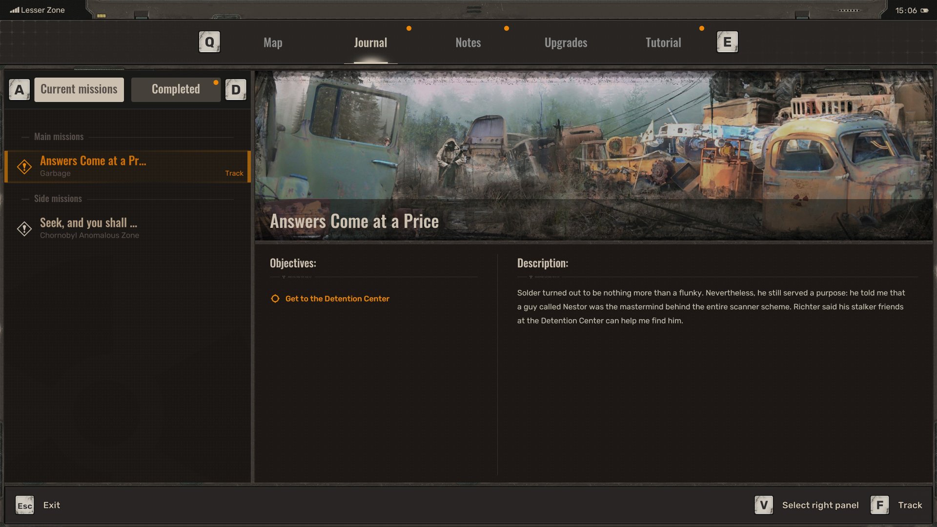Click the V key select panel icon

(x=764, y=505)
